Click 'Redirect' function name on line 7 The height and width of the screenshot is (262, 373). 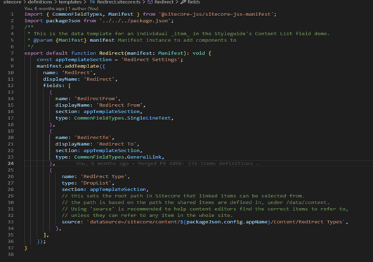click(x=112, y=53)
